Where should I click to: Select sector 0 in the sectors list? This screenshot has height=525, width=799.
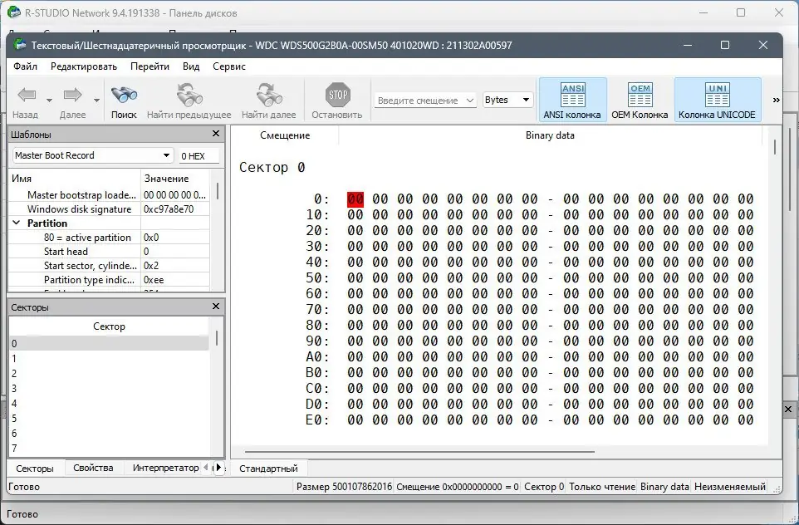click(109, 344)
